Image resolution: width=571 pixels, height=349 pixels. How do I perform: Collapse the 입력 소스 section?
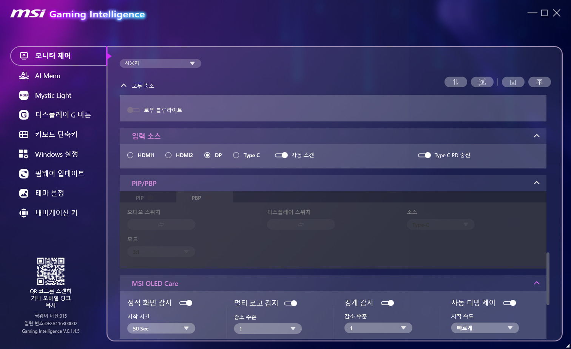[x=537, y=136]
